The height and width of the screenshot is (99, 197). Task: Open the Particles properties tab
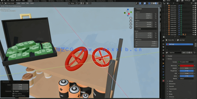(163, 69)
